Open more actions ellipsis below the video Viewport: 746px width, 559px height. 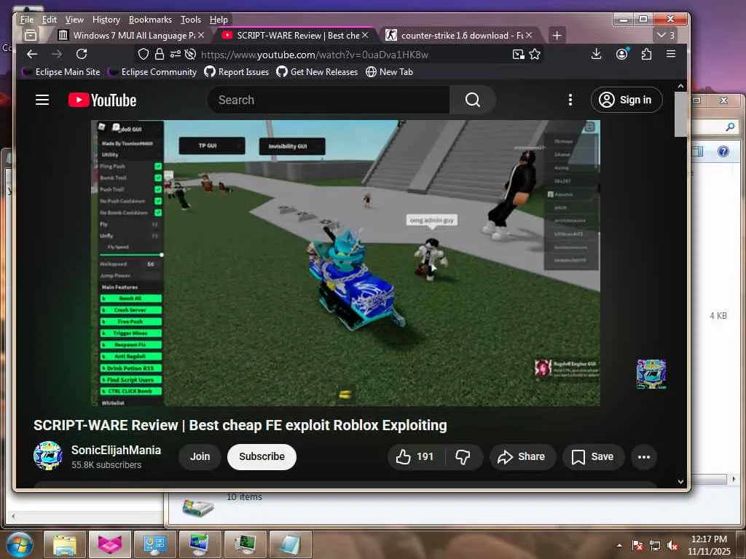(x=644, y=457)
